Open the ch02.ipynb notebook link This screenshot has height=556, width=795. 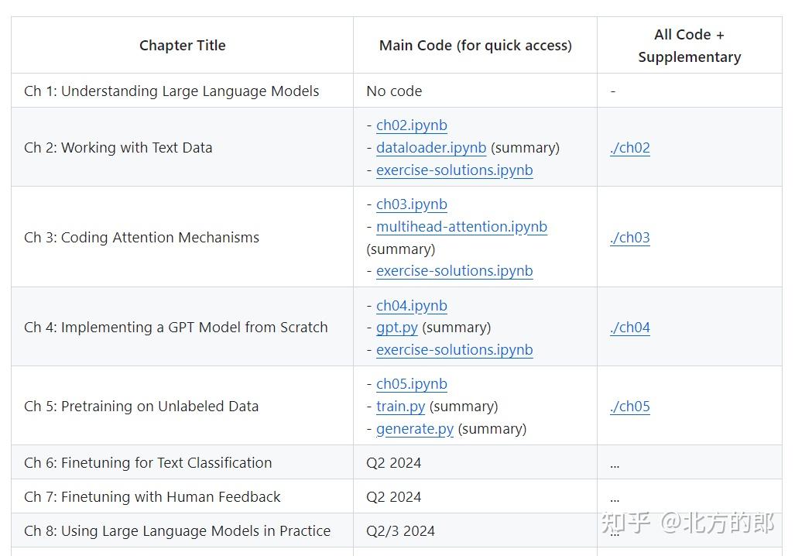(411, 125)
